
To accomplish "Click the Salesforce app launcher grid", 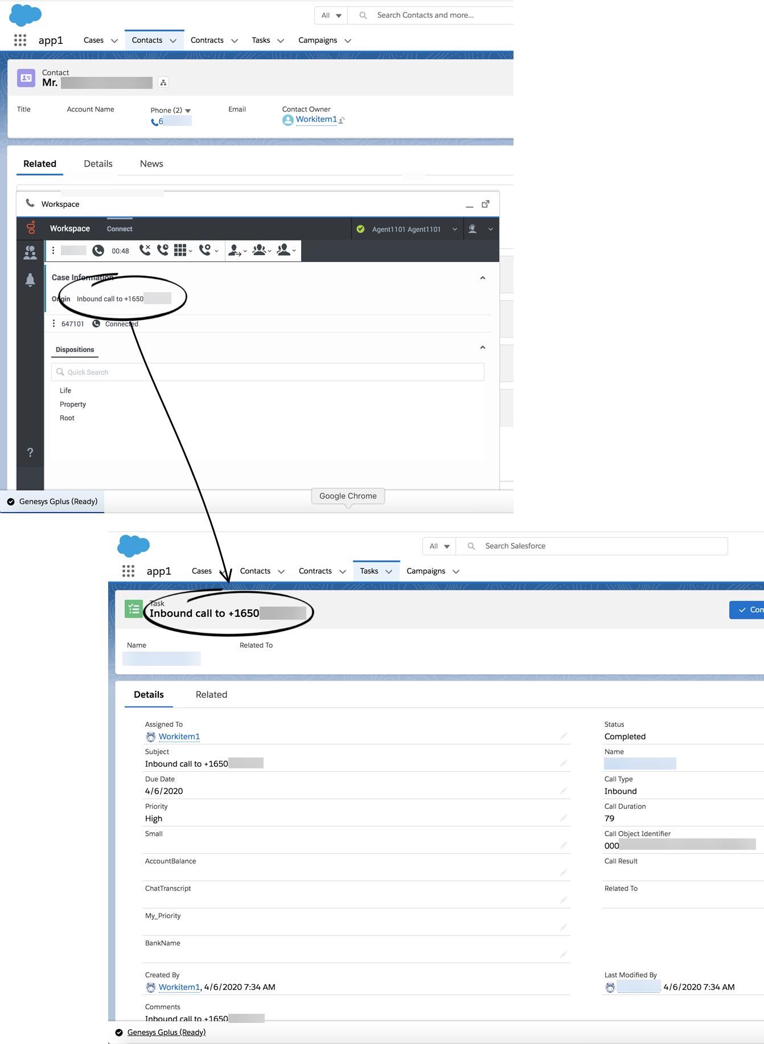I will [x=20, y=40].
